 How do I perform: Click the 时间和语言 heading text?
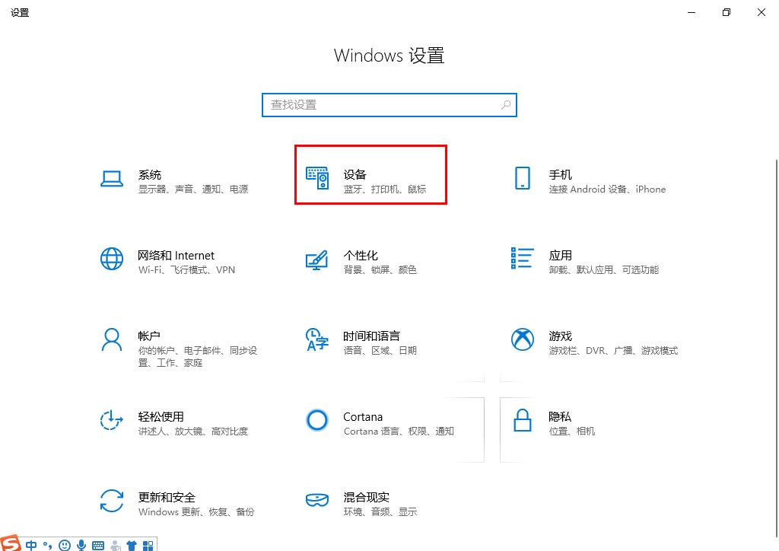coord(371,336)
